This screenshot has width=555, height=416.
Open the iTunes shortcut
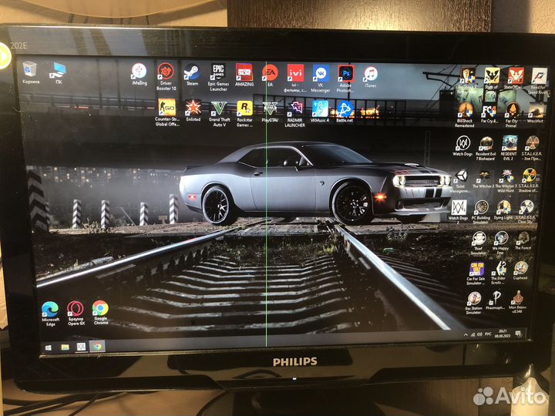[x=371, y=73]
